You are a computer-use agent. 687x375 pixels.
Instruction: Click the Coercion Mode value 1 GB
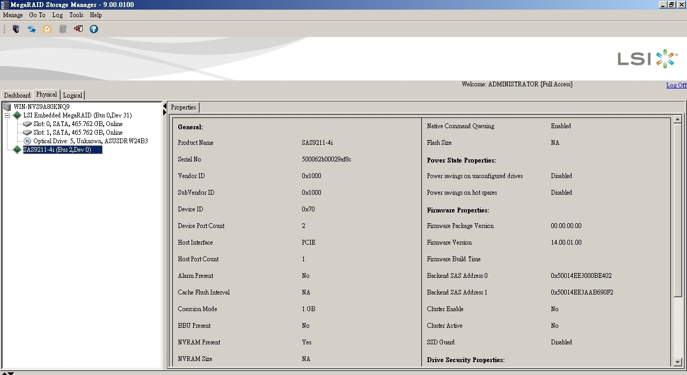point(309,309)
